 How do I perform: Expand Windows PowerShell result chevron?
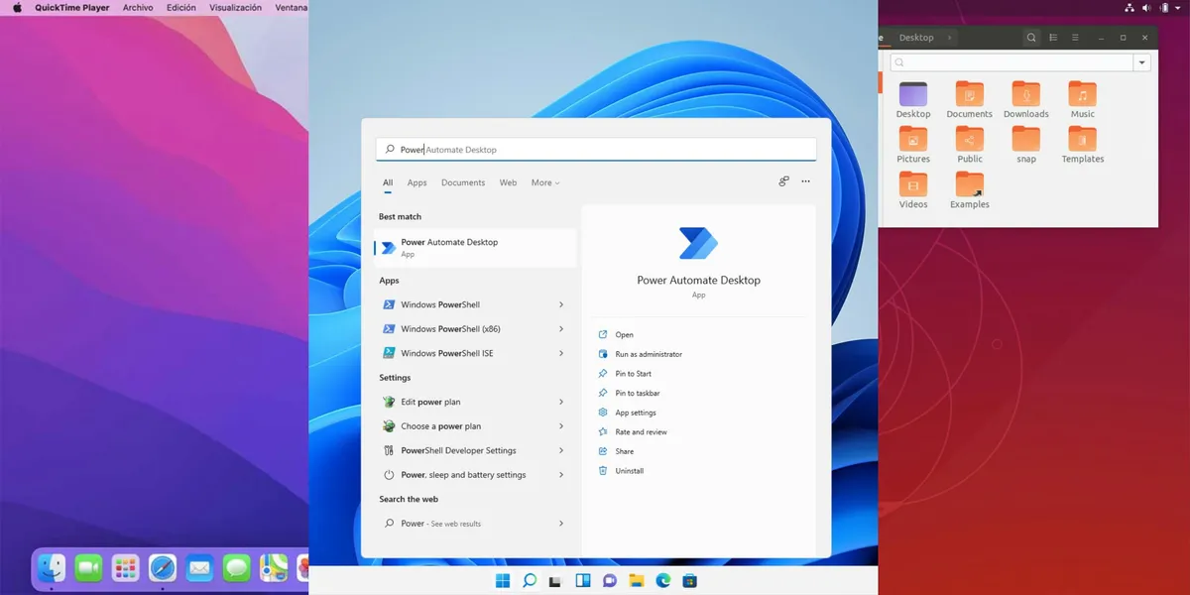click(x=561, y=304)
